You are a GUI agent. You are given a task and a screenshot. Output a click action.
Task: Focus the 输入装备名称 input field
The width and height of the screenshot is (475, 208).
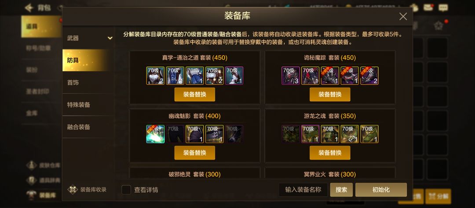pos(303,190)
